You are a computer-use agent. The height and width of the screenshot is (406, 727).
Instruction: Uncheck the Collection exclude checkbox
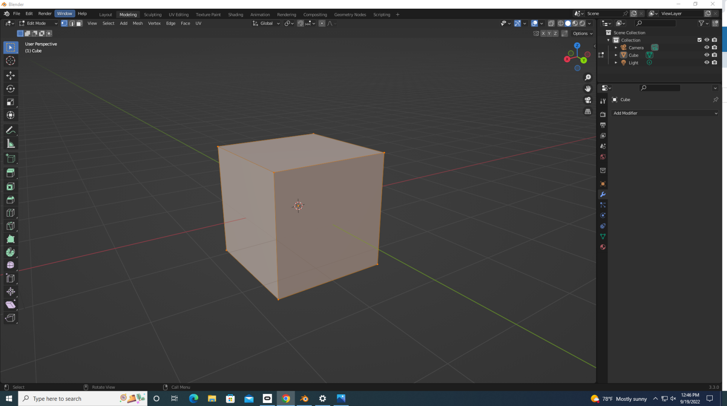tap(699, 40)
